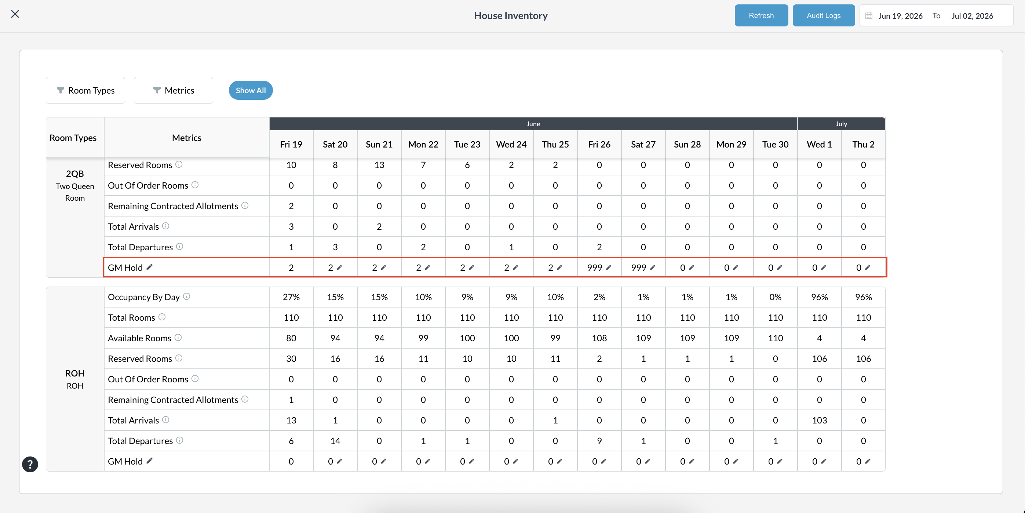Edit 2QB GM Hold for Sat 20
The width and height of the screenshot is (1025, 513).
(x=339, y=268)
